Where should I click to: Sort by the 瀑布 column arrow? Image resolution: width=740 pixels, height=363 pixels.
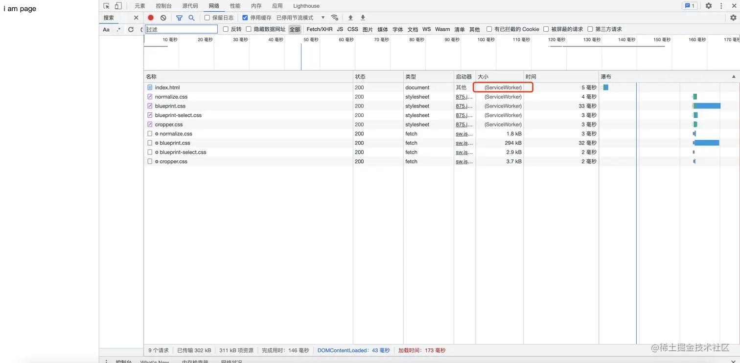[x=734, y=77]
